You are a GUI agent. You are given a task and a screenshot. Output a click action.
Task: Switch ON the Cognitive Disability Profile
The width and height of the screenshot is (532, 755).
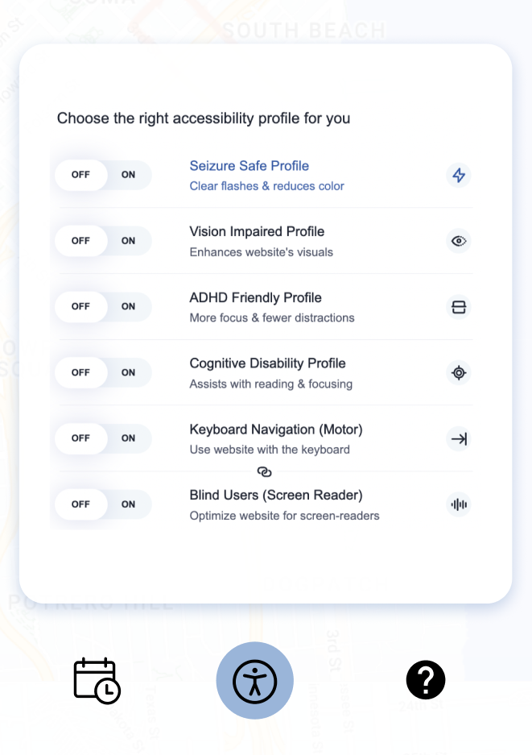129,373
